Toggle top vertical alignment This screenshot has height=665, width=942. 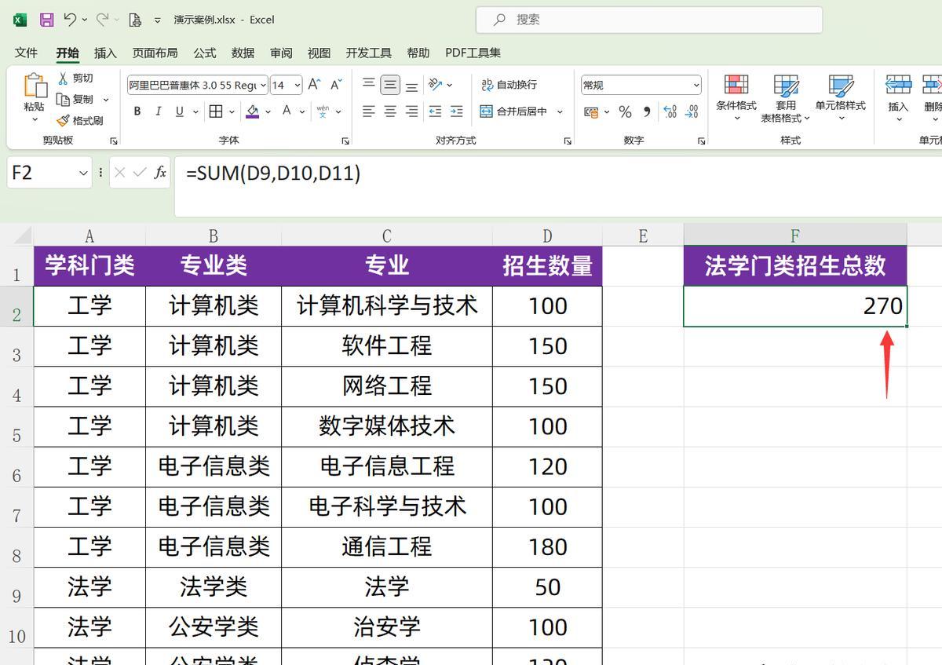(369, 85)
